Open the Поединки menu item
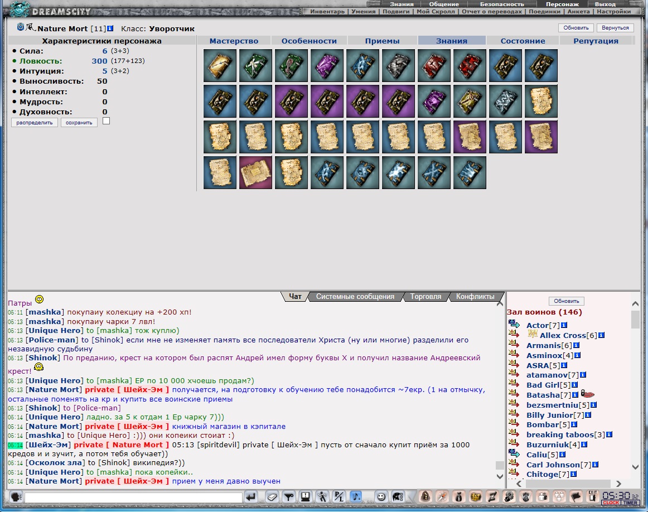Image resolution: width=648 pixels, height=512 pixels. click(x=545, y=12)
